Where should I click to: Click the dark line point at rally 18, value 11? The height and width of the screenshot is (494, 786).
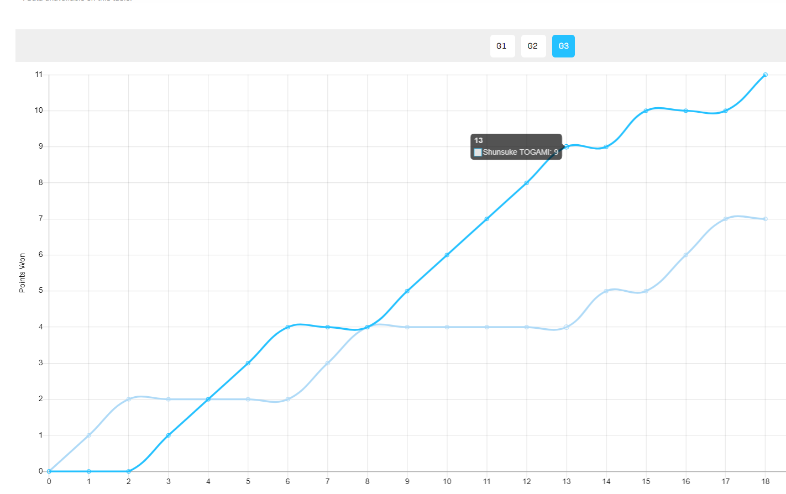coord(765,75)
